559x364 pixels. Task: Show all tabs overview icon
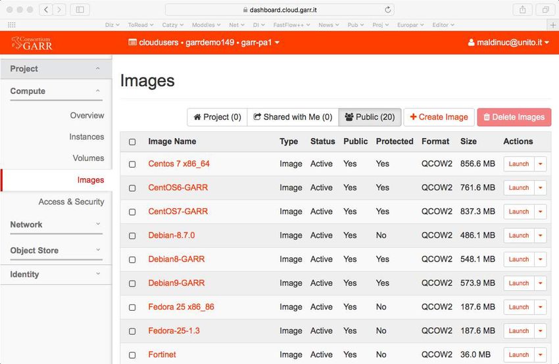point(545,10)
